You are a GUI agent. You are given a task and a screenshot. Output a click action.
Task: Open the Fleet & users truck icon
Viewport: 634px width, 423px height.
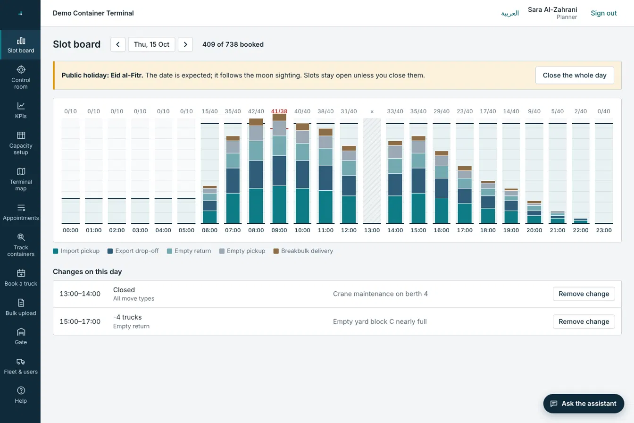point(21,361)
